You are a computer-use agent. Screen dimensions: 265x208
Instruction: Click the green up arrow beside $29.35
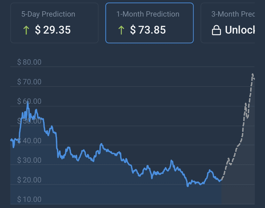tap(26, 30)
